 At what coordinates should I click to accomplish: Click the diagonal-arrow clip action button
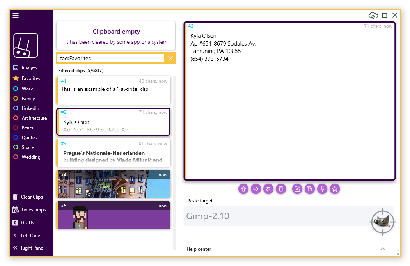[x=268, y=189]
